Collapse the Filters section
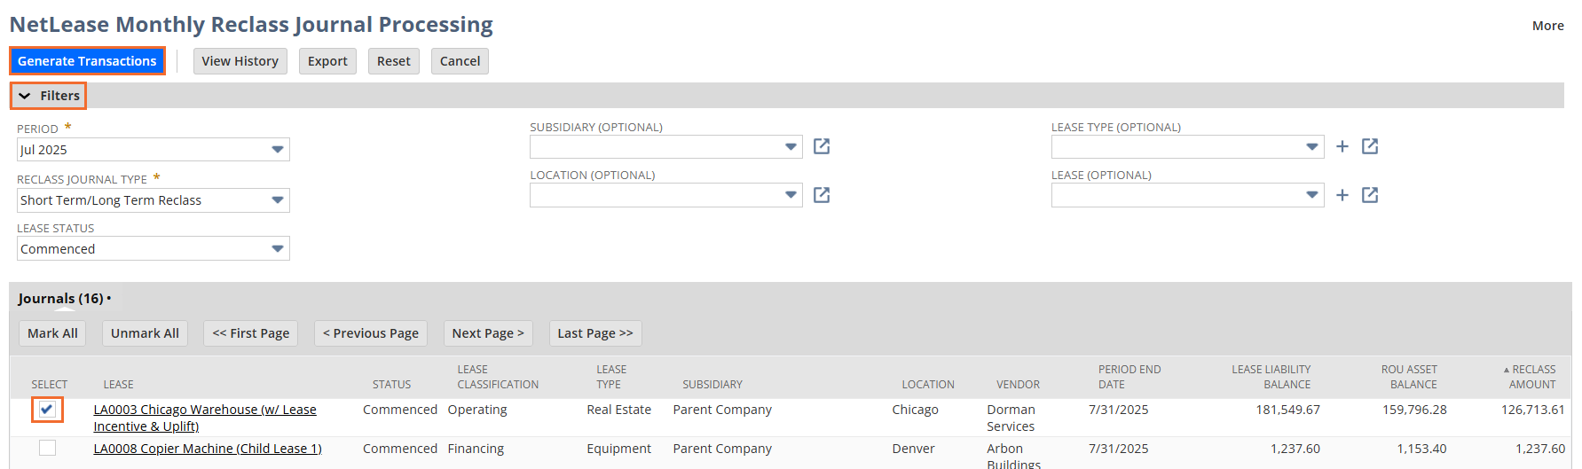The height and width of the screenshot is (469, 1582). (49, 96)
